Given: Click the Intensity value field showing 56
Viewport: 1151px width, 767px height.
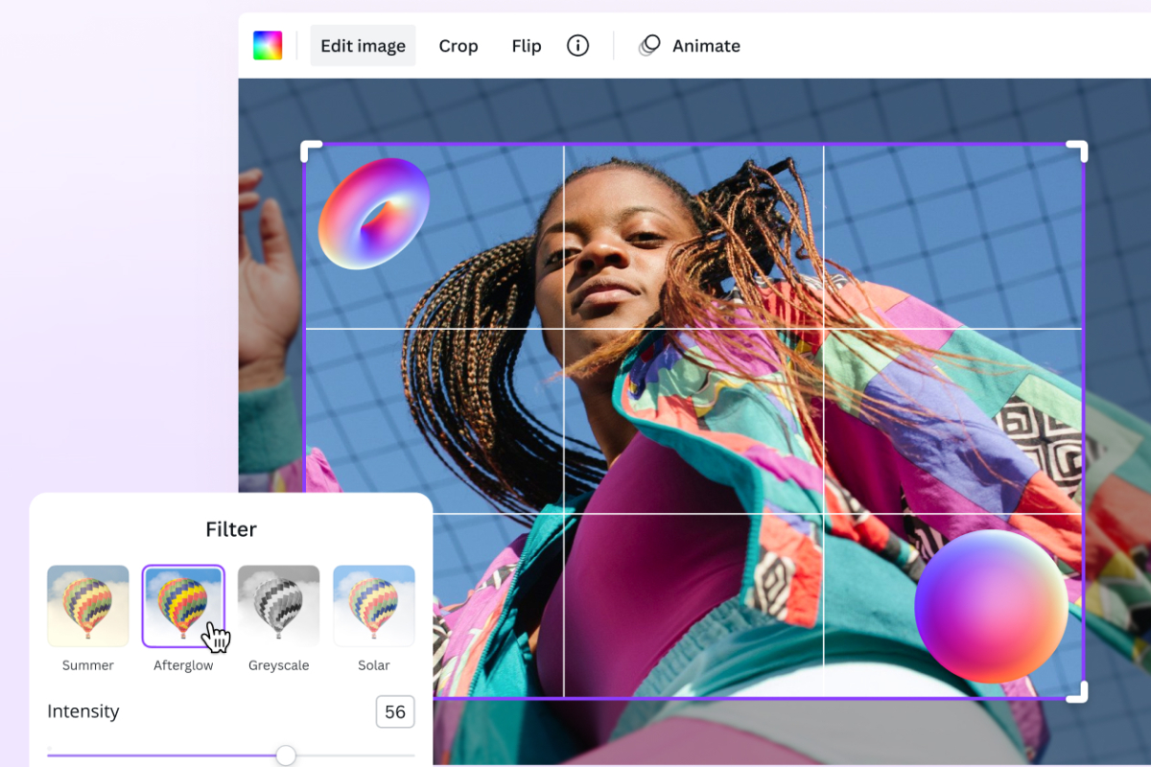Looking at the screenshot, I should (x=394, y=711).
